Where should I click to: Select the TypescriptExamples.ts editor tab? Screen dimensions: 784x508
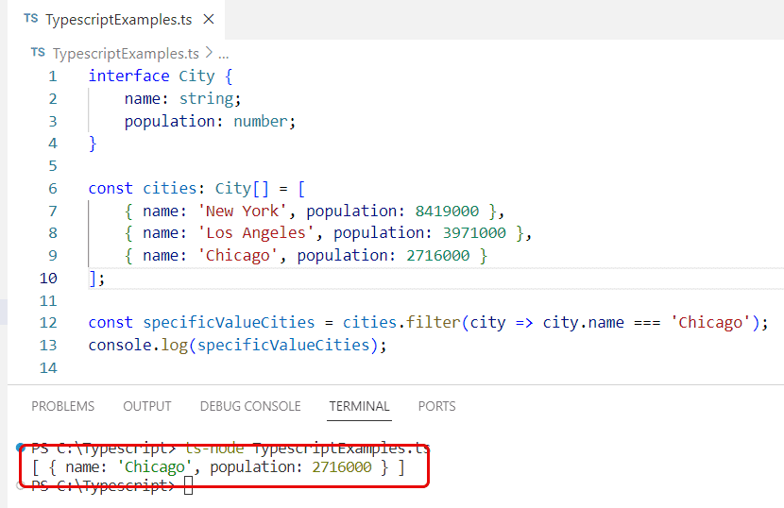click(x=116, y=20)
